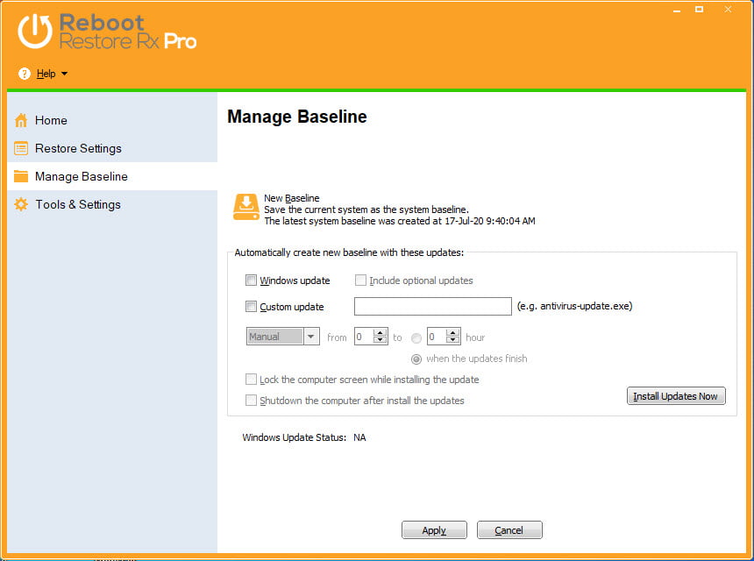754x561 pixels.
Task: Click the 'from' hour value field
Action: click(364, 337)
